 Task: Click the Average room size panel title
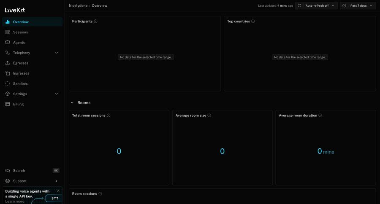(191, 115)
